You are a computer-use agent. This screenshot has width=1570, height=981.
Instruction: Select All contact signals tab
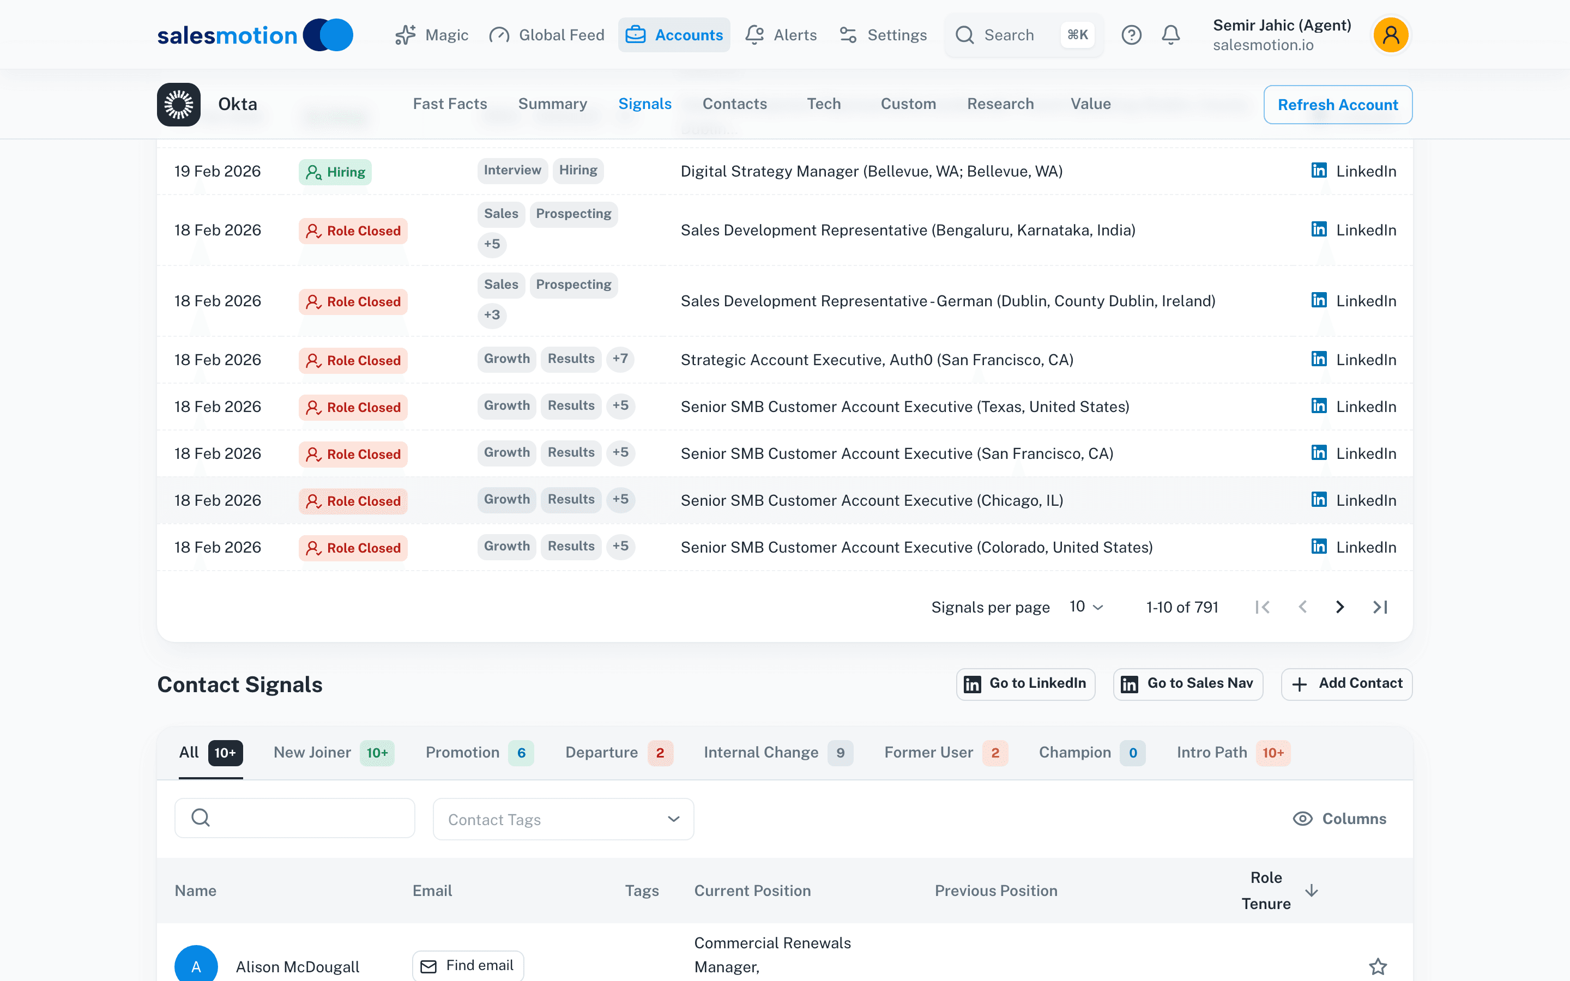(x=210, y=753)
